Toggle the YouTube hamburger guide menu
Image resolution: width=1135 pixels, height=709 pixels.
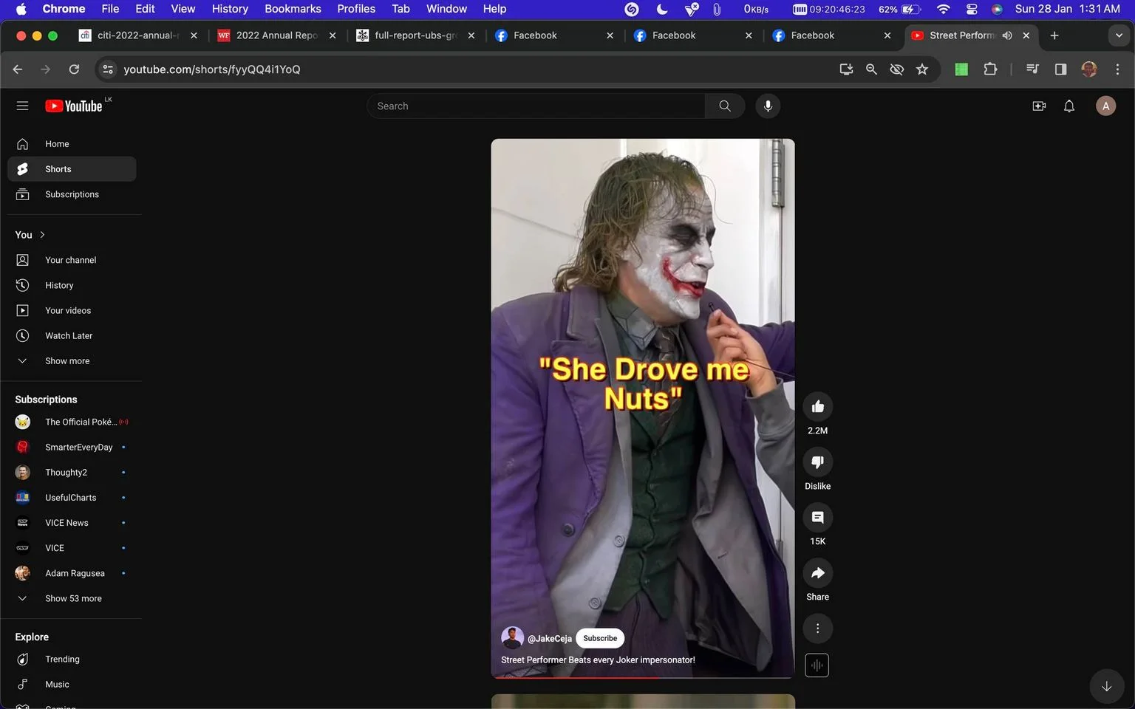22,106
